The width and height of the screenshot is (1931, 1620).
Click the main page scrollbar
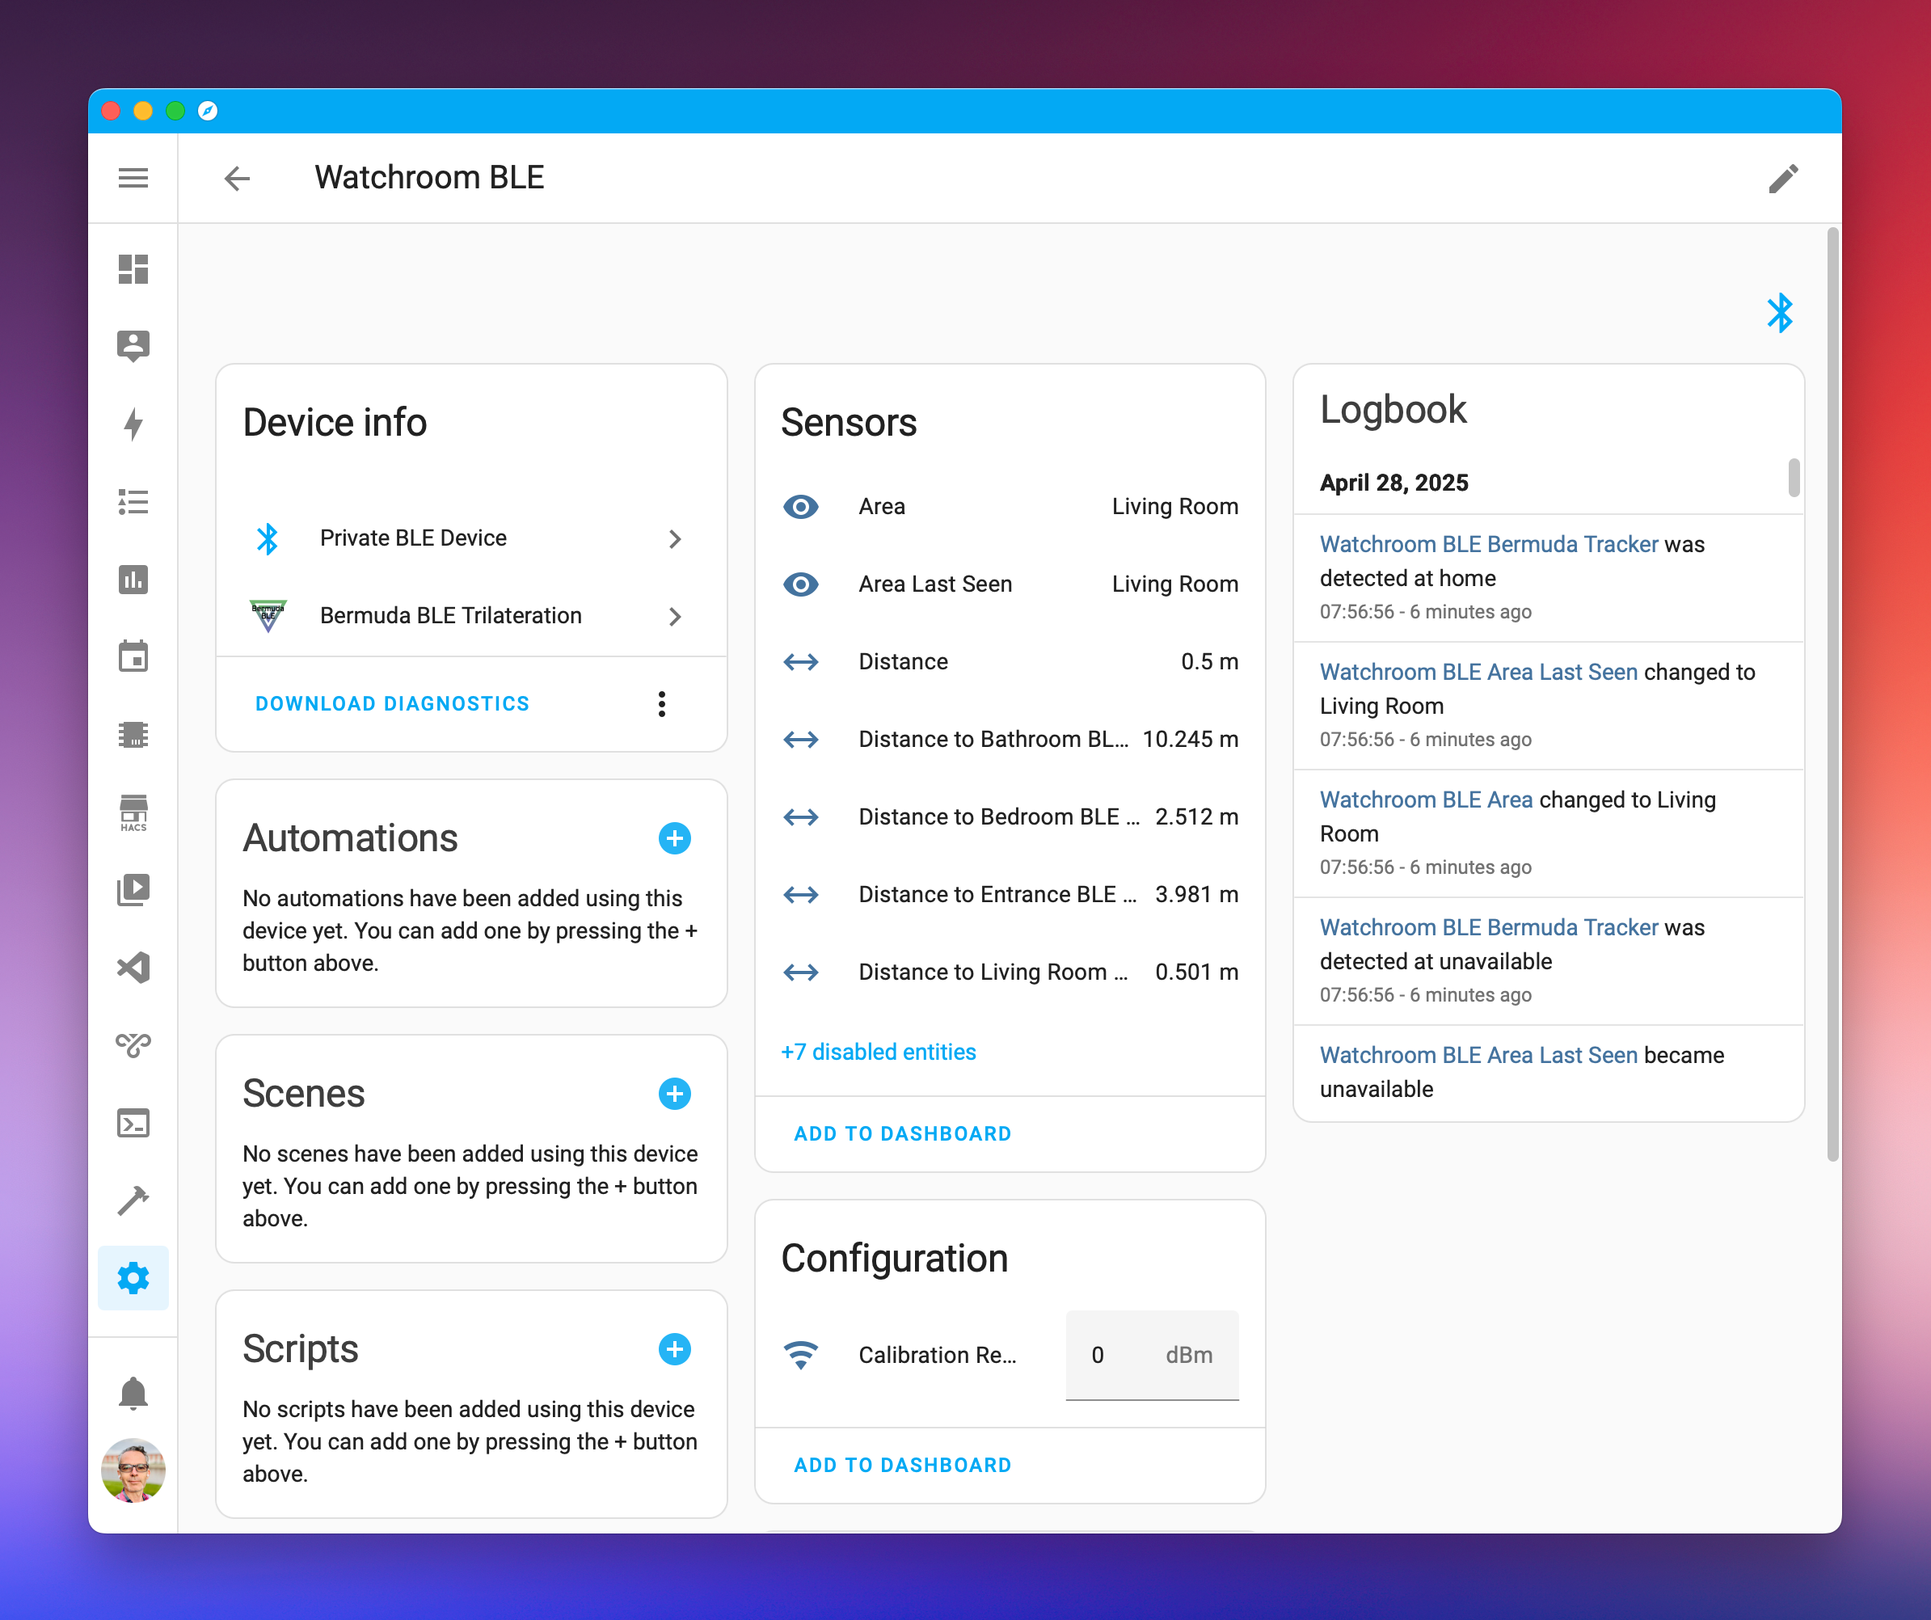1832,695
